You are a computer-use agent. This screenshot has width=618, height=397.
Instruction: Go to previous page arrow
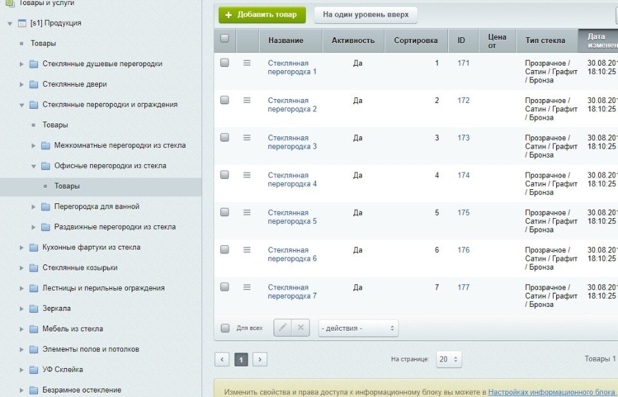pyautogui.click(x=222, y=359)
